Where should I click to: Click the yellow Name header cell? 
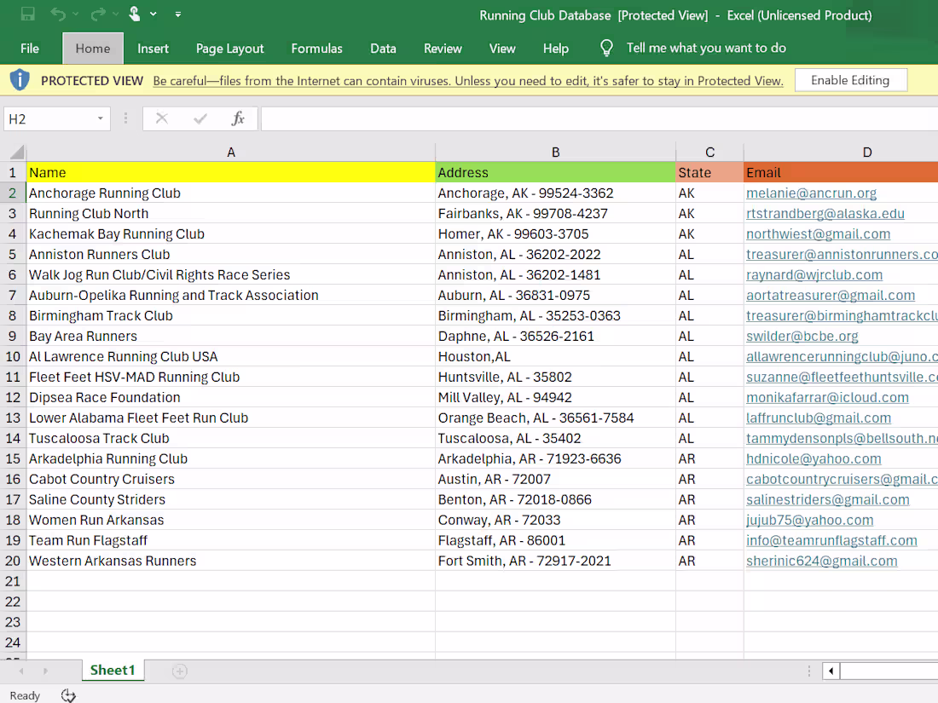230,173
